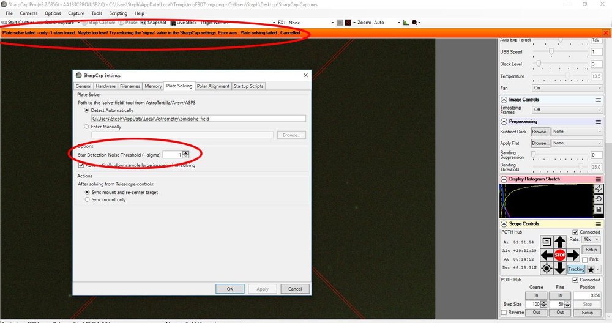
Task: Open the Timestamp Frames dropdown
Action: point(567,110)
